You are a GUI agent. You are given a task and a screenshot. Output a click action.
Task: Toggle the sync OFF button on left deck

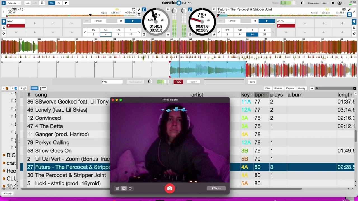click(x=86, y=21)
